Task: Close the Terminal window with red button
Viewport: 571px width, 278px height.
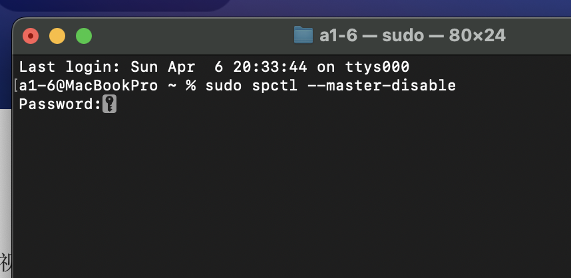Action: (x=31, y=36)
